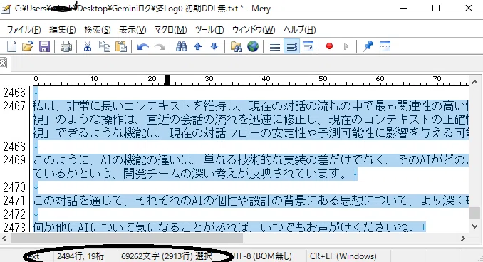The width and height of the screenshot is (483, 262).
Task: Click the vertical scrollbar up arrow
Action: 474,82
